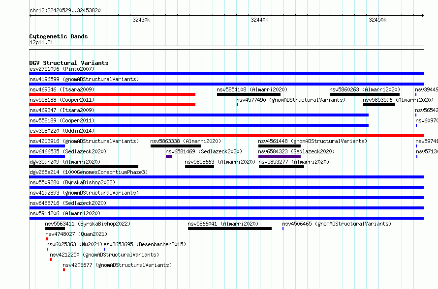This screenshot has height=289, width=438.
Task: Select the nsv5914206 (Almarri2020) blue bar
Action: [226, 218]
